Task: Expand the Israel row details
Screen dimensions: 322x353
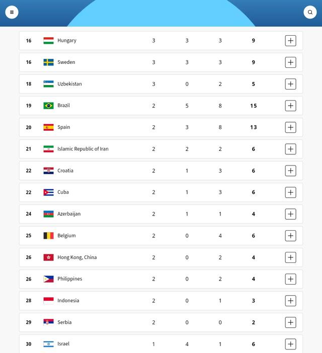Action: [x=290, y=344]
